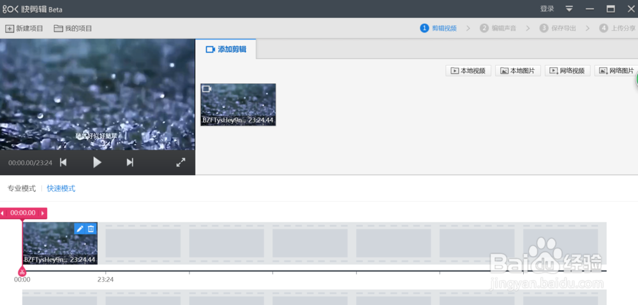The height and width of the screenshot is (305, 638).
Task: Nudge the playhead right with the arrow
Action: point(43,213)
